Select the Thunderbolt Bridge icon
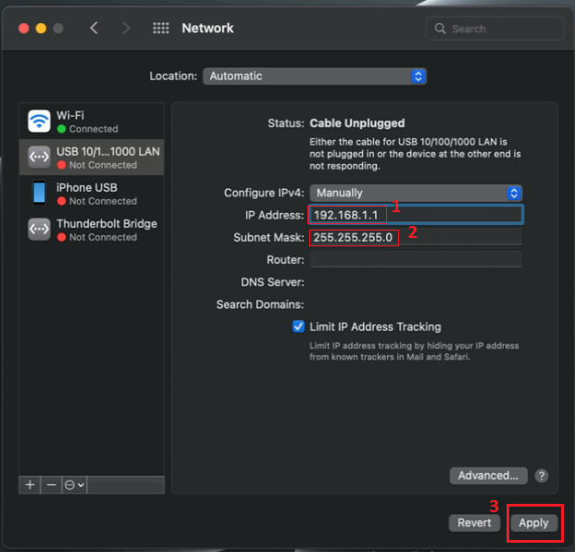This screenshot has height=552, width=575. coord(39,230)
